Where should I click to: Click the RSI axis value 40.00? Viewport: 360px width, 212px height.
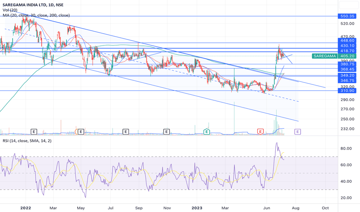coord(346,181)
